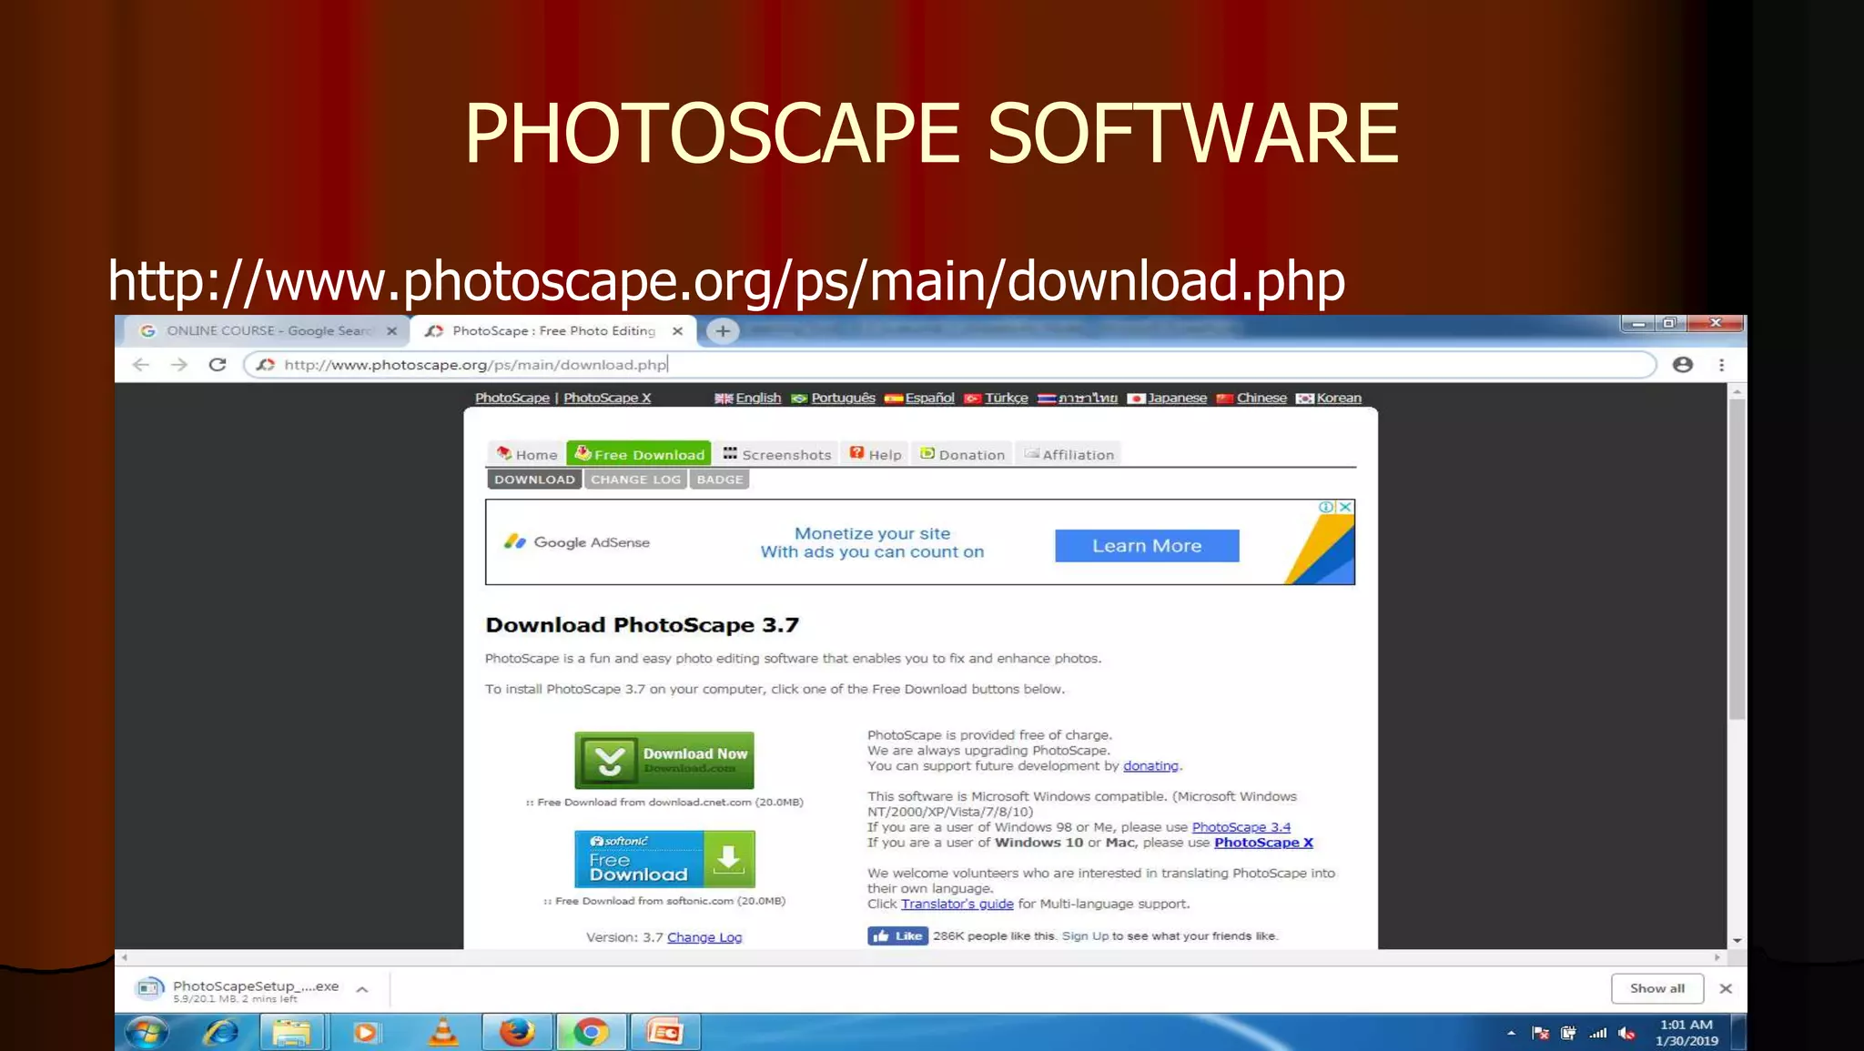Click the browser back arrow
Image resolution: width=1864 pixels, height=1051 pixels.
click(x=140, y=365)
